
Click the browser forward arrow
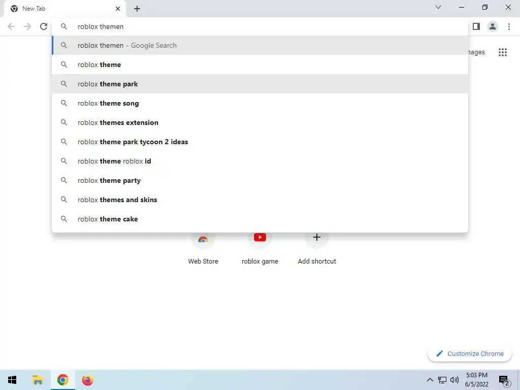pyautogui.click(x=27, y=26)
